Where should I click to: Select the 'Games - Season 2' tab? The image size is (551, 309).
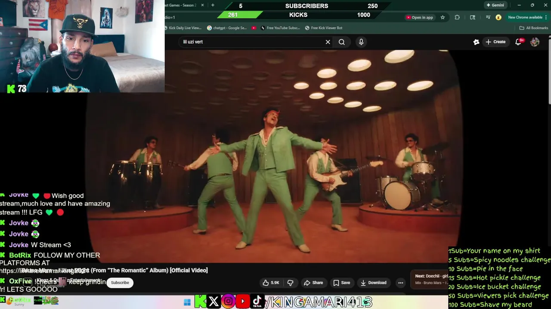coord(181,5)
